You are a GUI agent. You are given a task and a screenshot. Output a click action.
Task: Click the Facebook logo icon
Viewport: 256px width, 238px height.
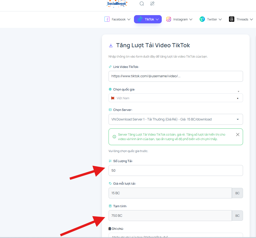107,19
